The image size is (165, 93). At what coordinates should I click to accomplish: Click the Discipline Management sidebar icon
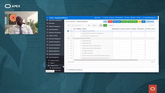(47, 42)
